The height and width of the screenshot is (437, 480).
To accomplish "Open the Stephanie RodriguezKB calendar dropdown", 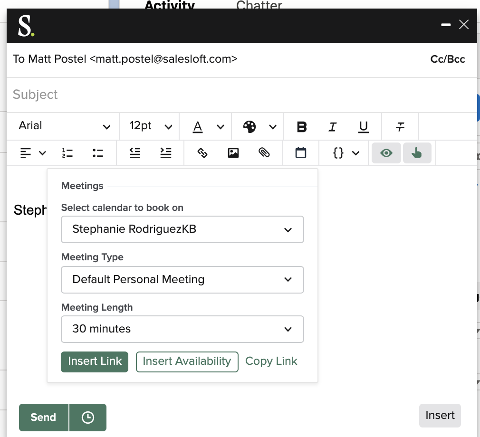I will [182, 229].
